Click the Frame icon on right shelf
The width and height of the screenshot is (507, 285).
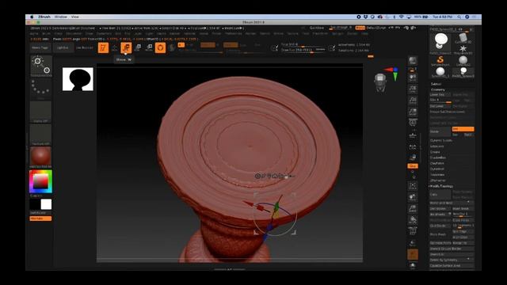point(413,186)
